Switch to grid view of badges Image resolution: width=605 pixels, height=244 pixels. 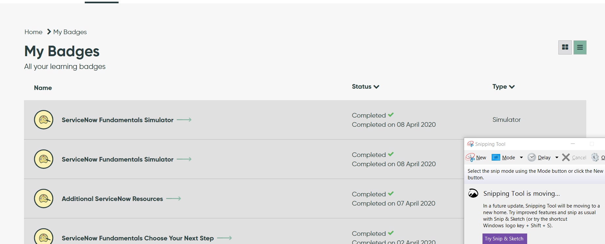[565, 47]
